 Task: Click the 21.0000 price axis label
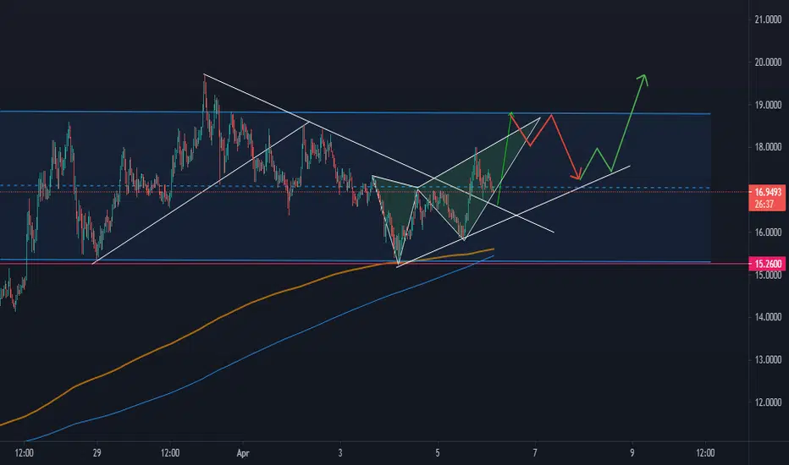pos(768,19)
